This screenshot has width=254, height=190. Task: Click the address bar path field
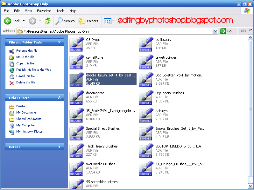point(115,31)
